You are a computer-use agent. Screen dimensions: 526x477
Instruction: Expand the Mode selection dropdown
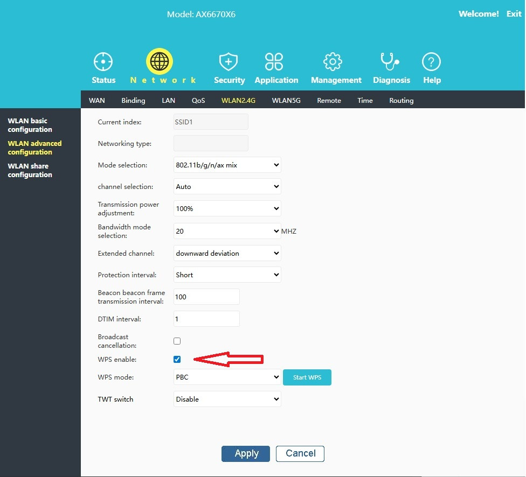pos(227,165)
